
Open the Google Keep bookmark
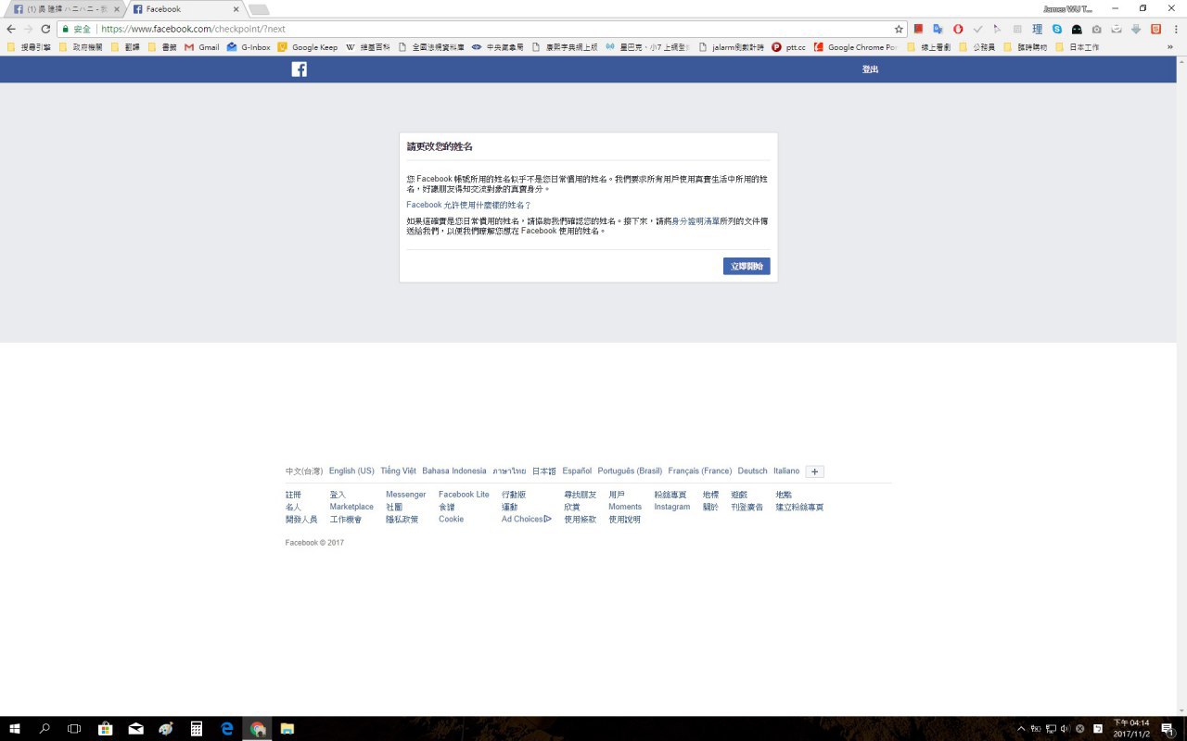coord(308,47)
